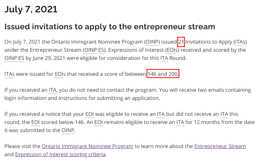Click the highlighted "146 and 200" score range
Screen dimensions: 258x162
click(162, 74)
